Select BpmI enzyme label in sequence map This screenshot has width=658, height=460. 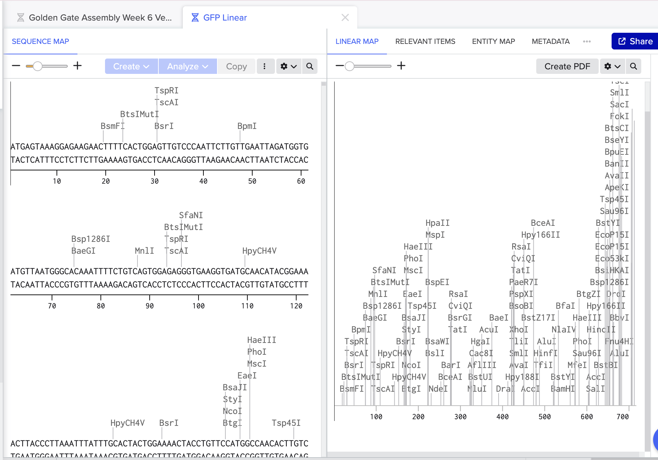(x=247, y=126)
